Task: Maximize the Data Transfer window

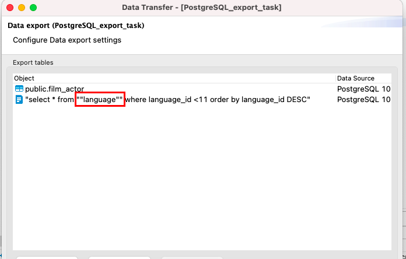Action: pos(33,8)
